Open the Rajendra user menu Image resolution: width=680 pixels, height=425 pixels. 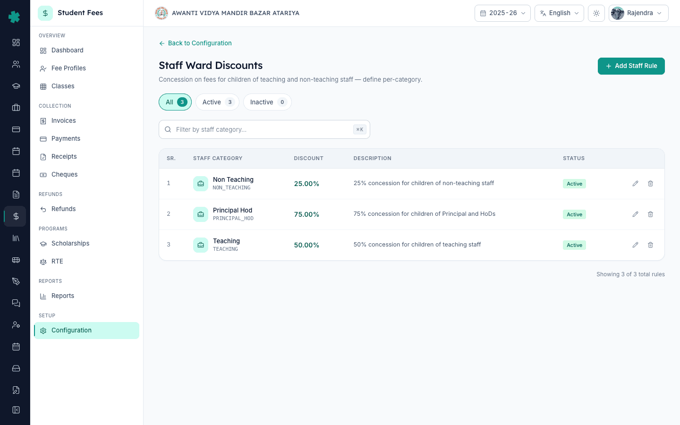pyautogui.click(x=638, y=13)
